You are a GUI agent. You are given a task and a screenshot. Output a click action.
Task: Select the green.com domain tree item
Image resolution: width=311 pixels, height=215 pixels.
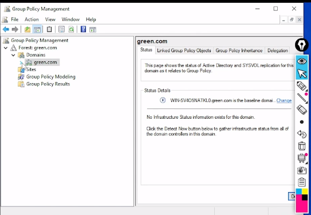[45, 62]
